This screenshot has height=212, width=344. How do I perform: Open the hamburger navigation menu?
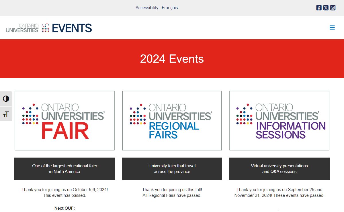pyautogui.click(x=332, y=28)
